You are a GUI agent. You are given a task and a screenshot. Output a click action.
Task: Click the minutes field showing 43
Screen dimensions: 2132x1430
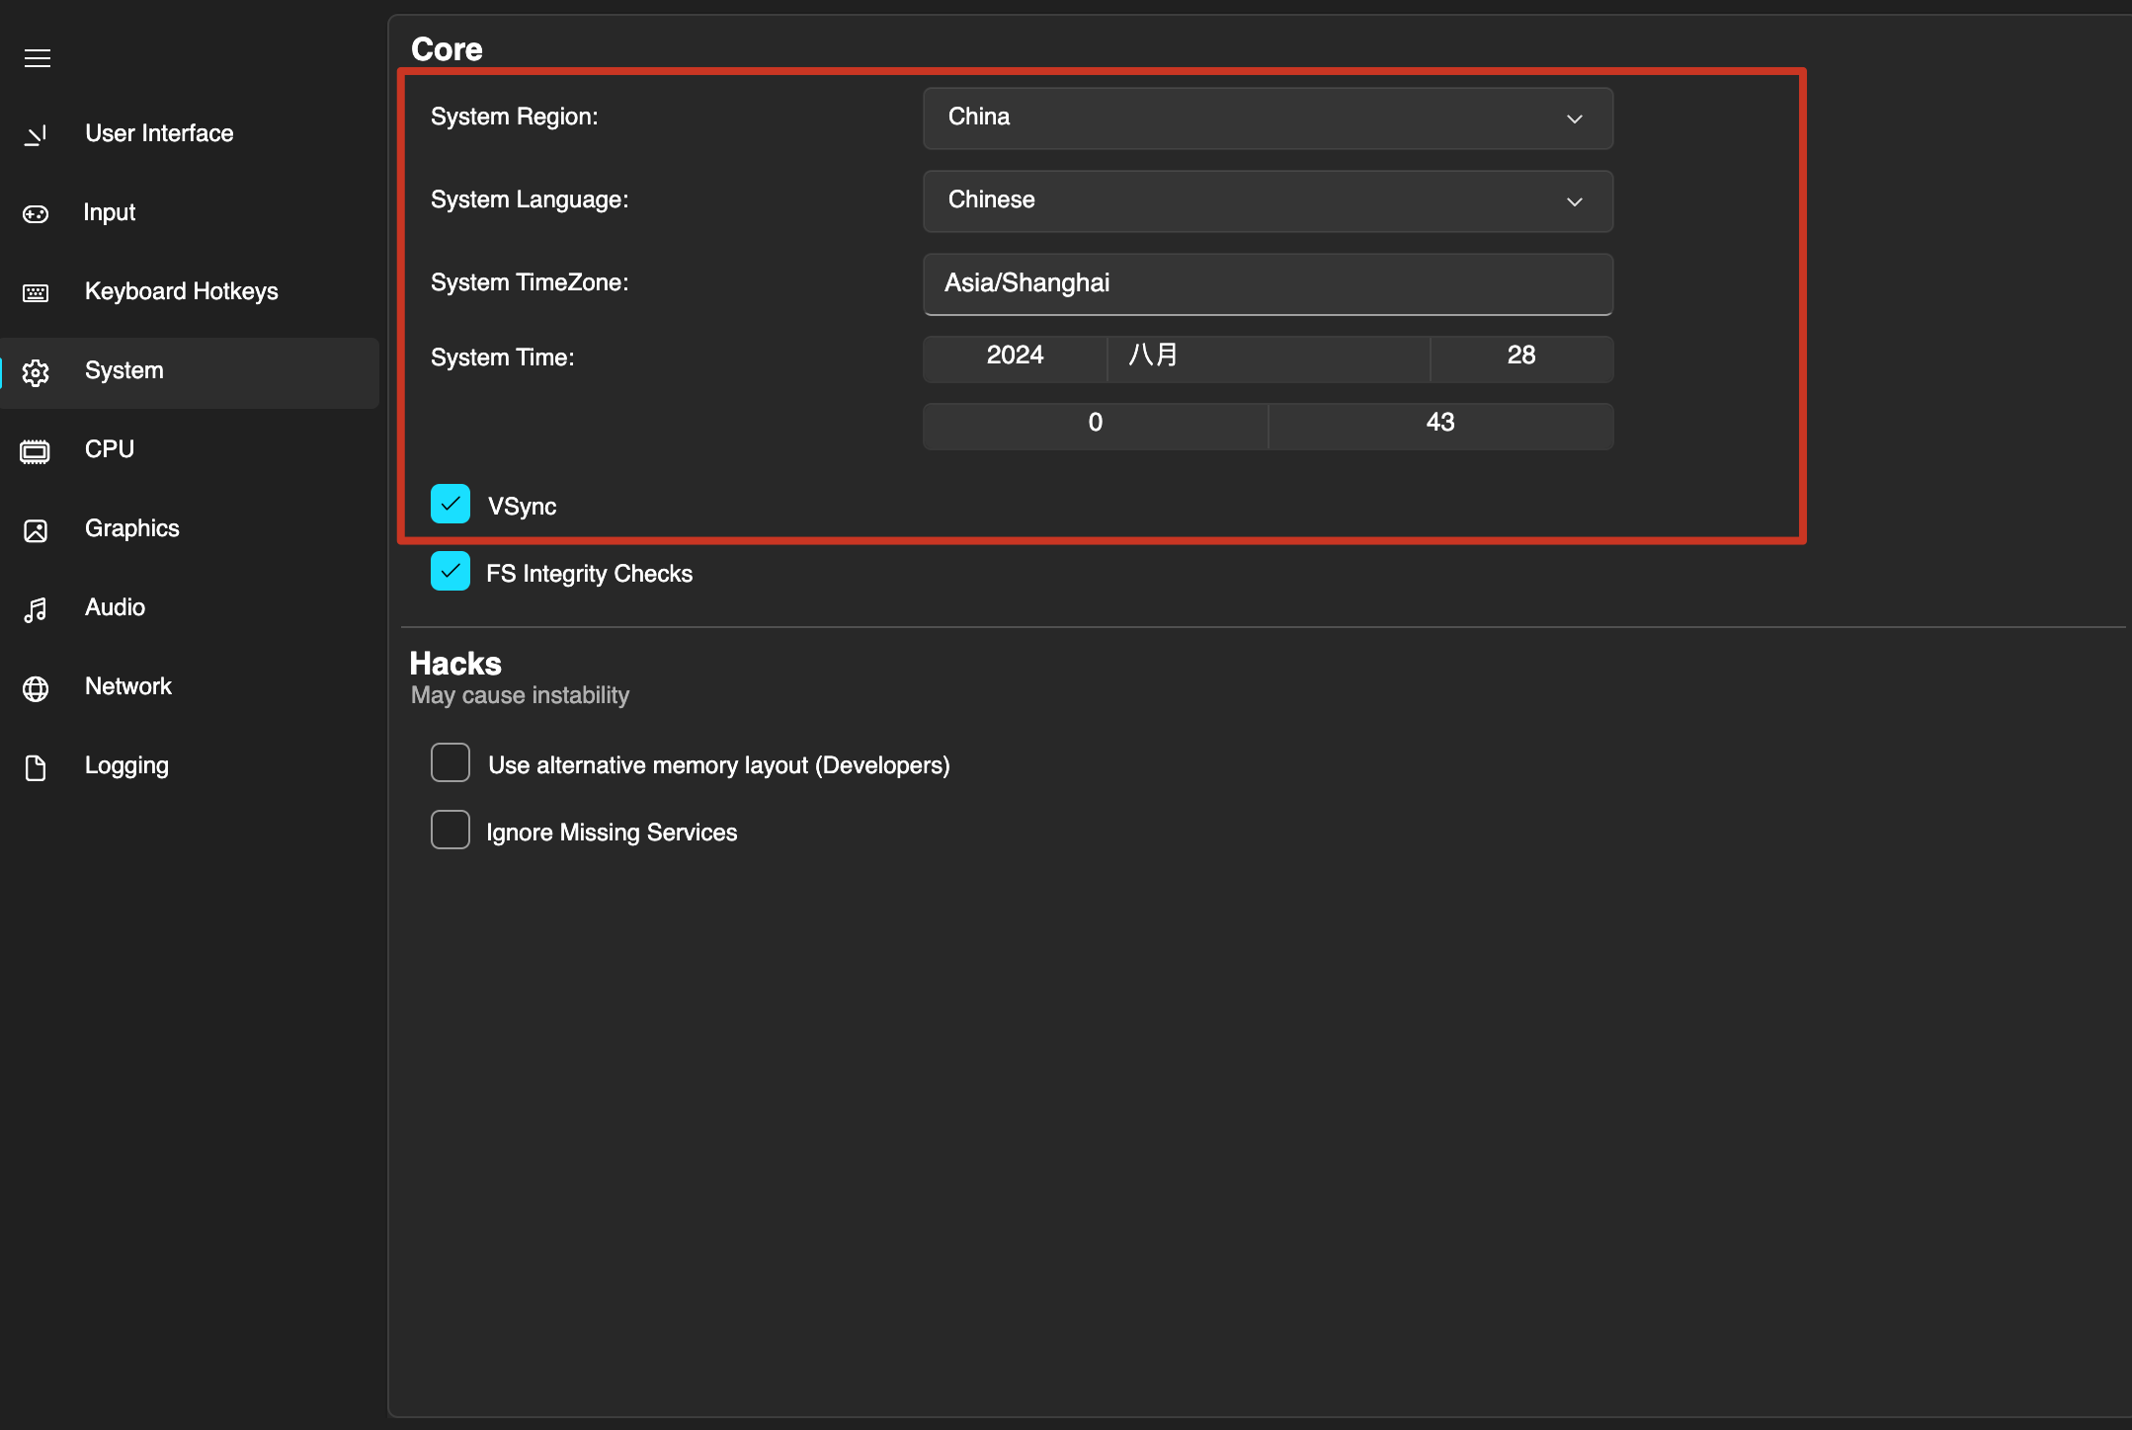(1439, 424)
